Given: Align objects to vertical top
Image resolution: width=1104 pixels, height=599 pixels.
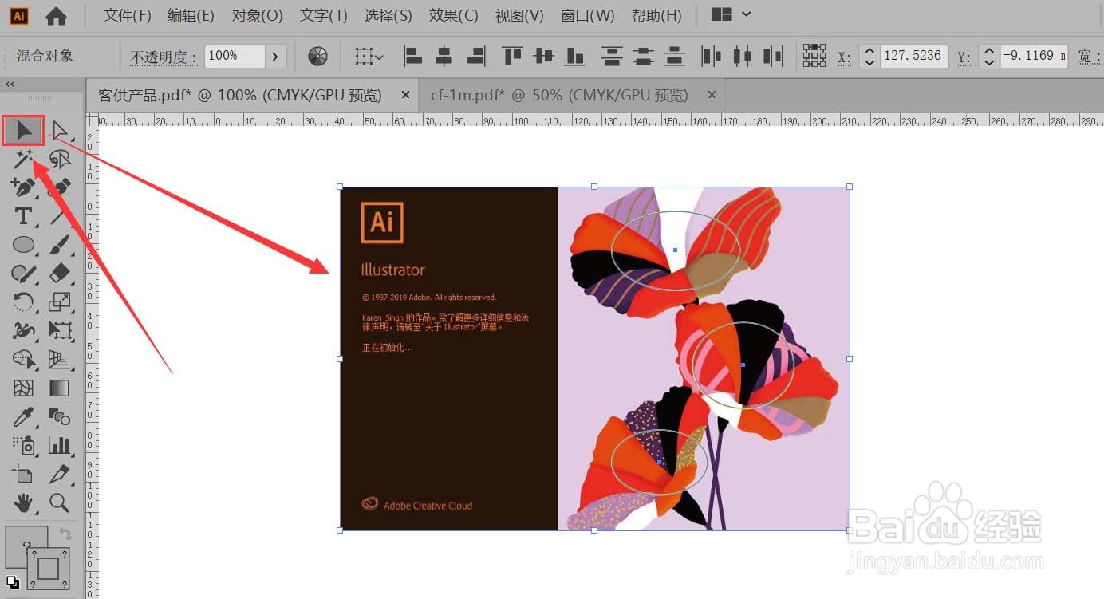Looking at the screenshot, I should point(512,56).
